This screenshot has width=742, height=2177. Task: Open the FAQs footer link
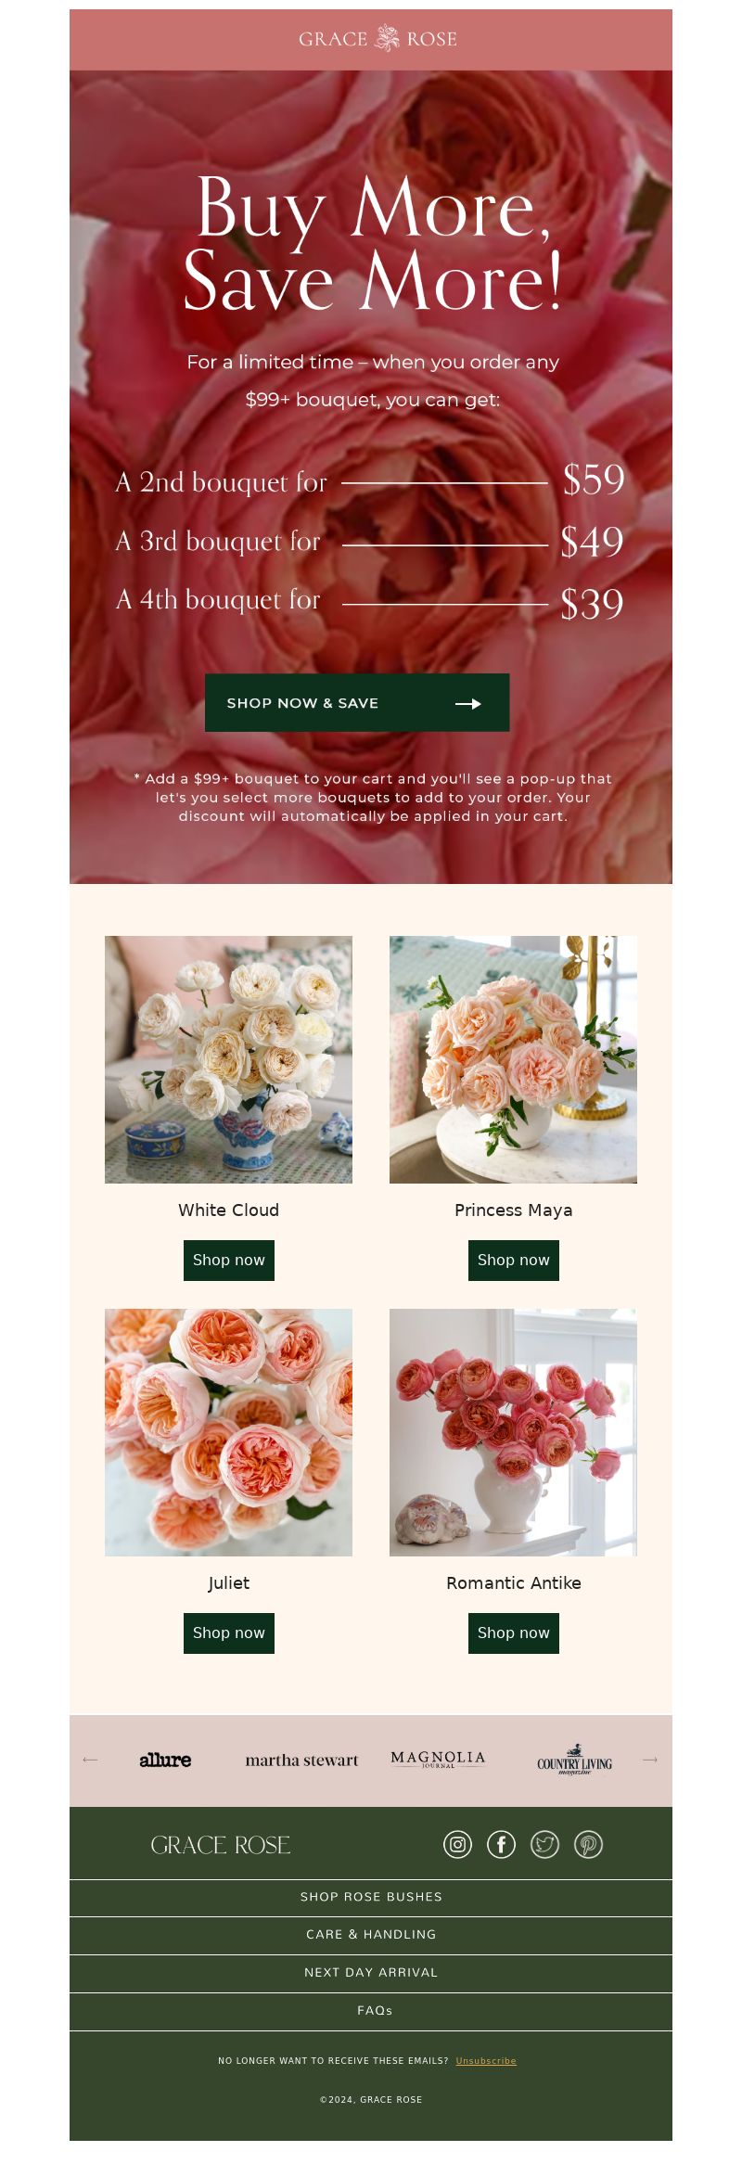(x=371, y=2011)
